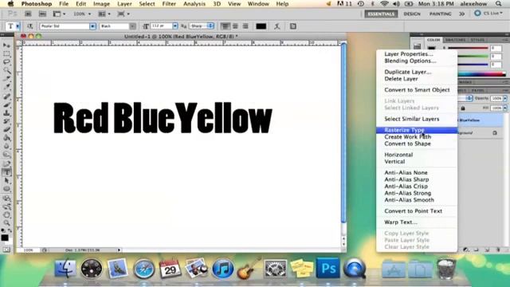
Task: Select the Clone Stamp tool
Action: (x=6, y=113)
